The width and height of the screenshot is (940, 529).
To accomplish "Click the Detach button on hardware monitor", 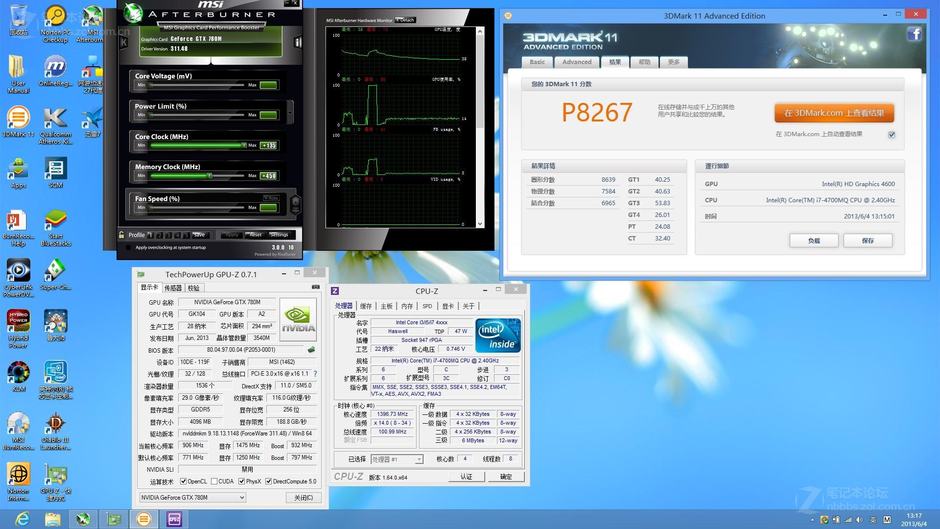I will coord(405,20).
